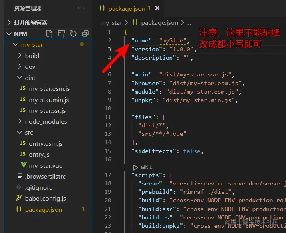The width and height of the screenshot is (286, 233).
Task: Collapse all folders in explorer icon
Action: tap(85, 34)
